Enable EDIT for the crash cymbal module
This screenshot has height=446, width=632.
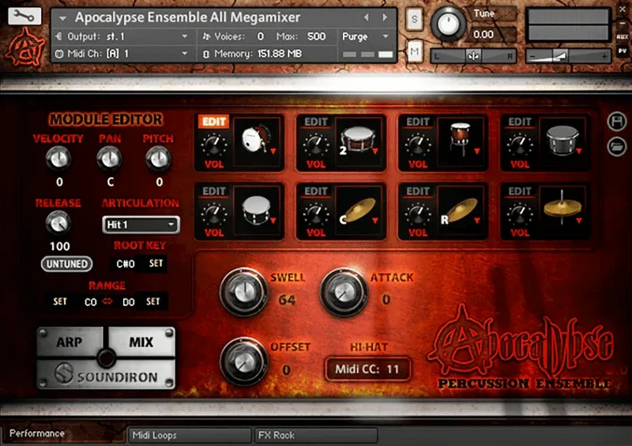[x=315, y=191]
